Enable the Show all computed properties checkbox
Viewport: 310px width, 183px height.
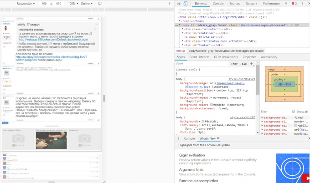[294, 112]
